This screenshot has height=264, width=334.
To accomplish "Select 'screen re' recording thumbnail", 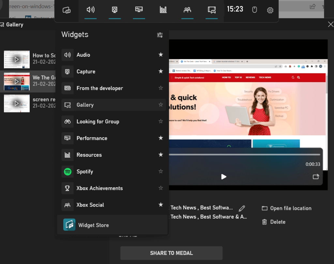I will point(17,103).
